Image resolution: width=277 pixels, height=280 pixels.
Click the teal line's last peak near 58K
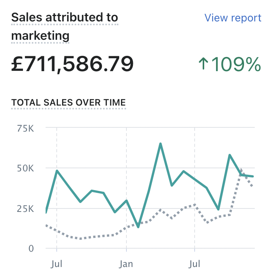pyautogui.click(x=229, y=155)
